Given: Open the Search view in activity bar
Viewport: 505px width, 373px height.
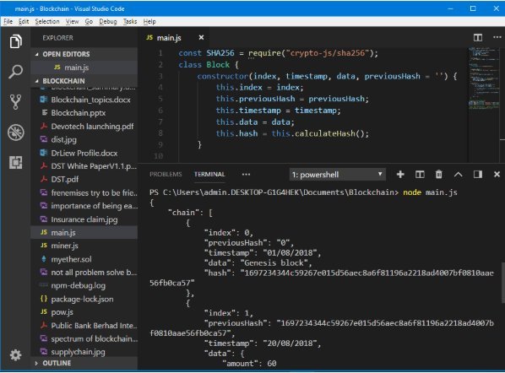Looking at the screenshot, I should pos(15,71).
